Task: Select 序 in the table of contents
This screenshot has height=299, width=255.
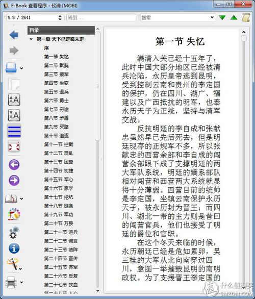Action: point(46,48)
